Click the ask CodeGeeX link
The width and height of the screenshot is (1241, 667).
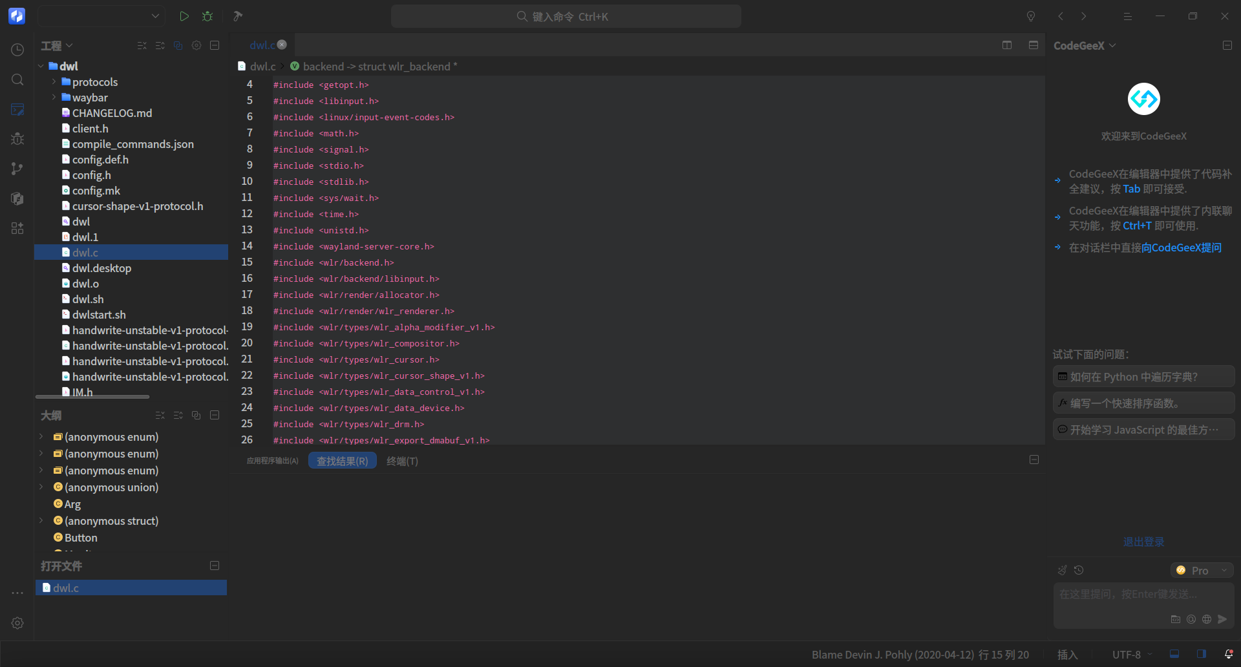(1182, 248)
